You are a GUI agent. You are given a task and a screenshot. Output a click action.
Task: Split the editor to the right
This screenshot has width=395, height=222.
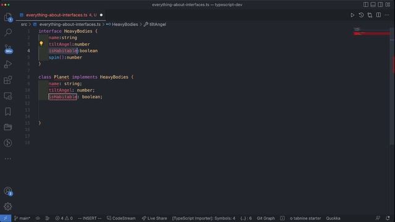tap(378, 15)
